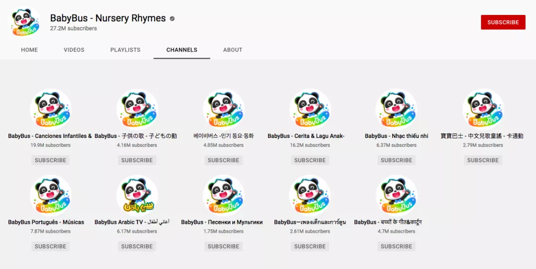Click the 4.85M subscribers text
Image resolution: width=536 pixels, height=269 pixels.
223,145
